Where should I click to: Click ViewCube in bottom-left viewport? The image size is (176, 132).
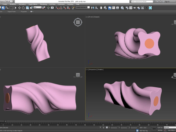click(x=78, y=75)
